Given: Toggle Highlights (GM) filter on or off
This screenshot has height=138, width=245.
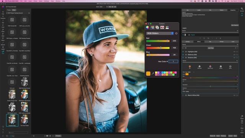Looking at the screenshot, I should pyautogui.click(x=183, y=52).
